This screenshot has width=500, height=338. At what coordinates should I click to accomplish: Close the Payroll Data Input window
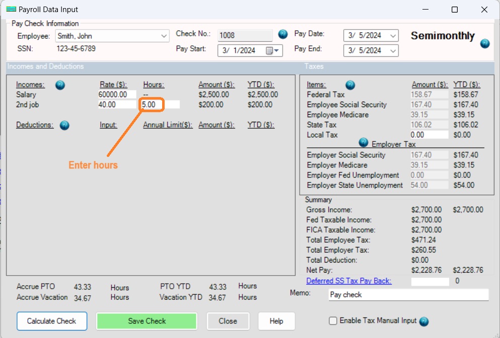228,321
